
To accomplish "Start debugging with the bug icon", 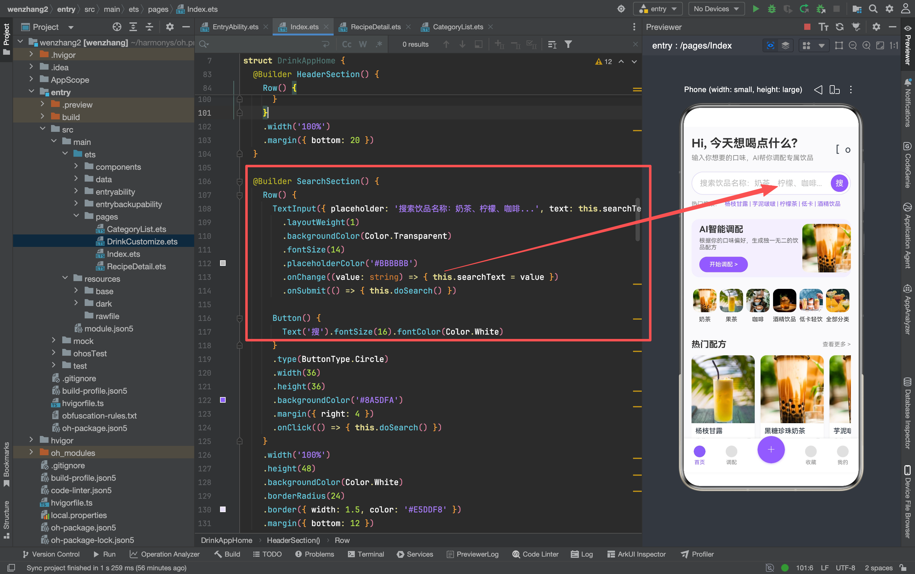I will pos(772,9).
